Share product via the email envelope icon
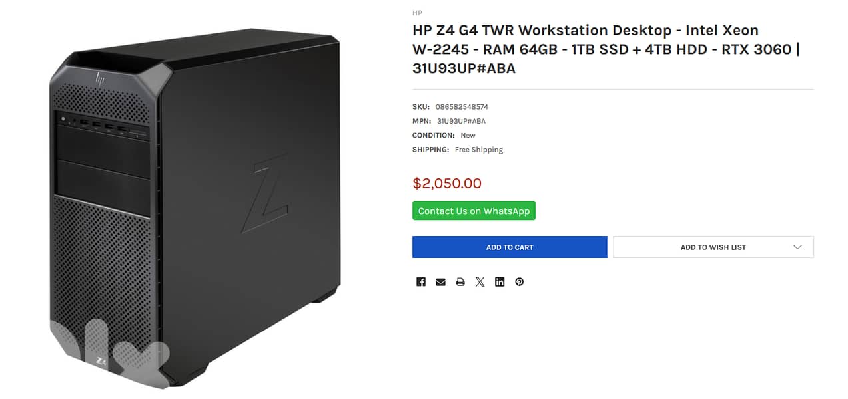 [x=440, y=282]
